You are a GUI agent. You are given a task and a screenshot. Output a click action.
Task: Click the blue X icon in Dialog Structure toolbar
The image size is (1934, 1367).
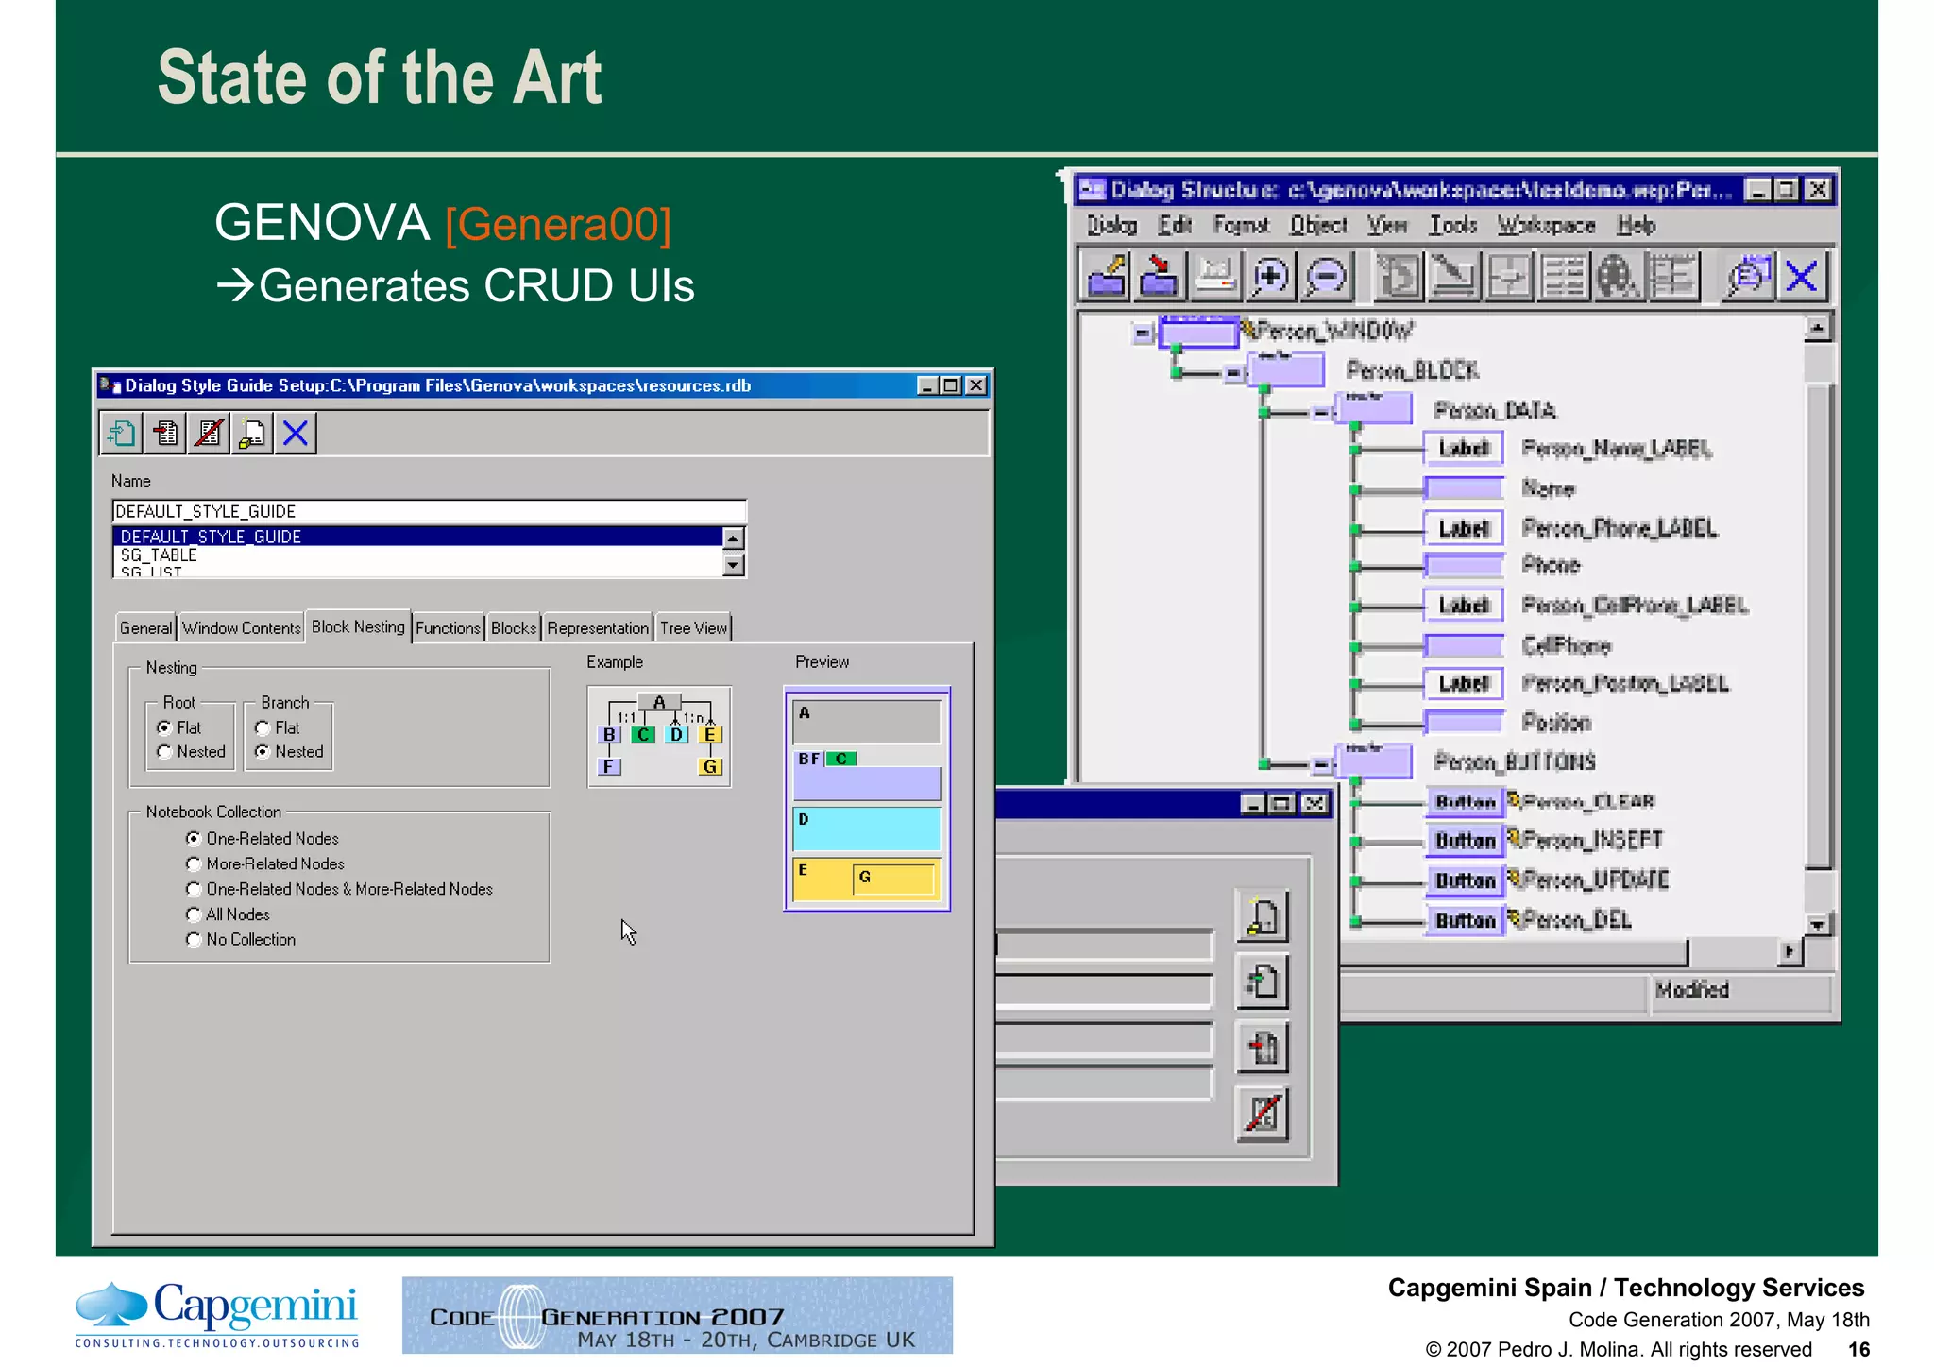pos(1802,277)
